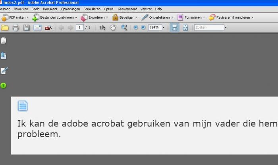The image size is (278, 165).
Task: Go to previous page arrow
Action: [x=61, y=28]
